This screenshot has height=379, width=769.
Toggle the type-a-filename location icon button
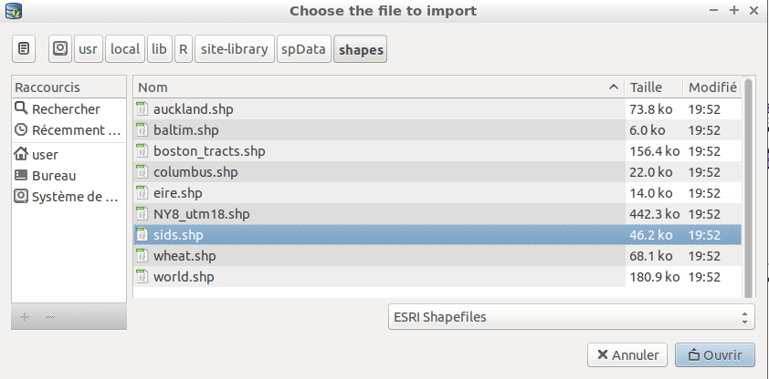(x=24, y=49)
